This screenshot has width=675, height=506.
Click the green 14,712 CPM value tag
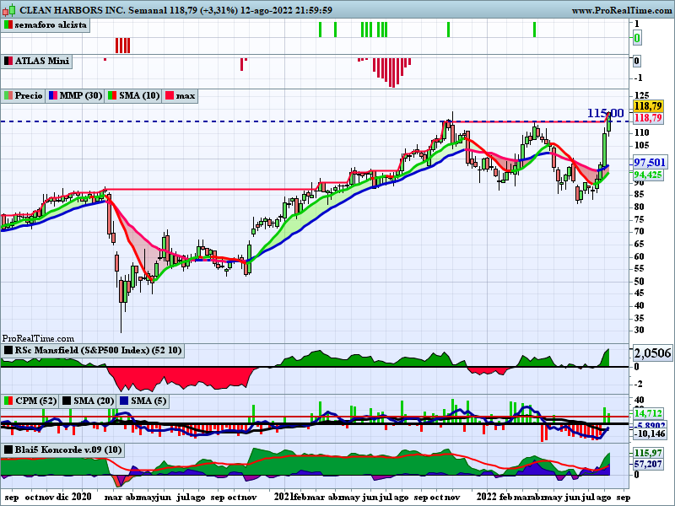coord(648,413)
